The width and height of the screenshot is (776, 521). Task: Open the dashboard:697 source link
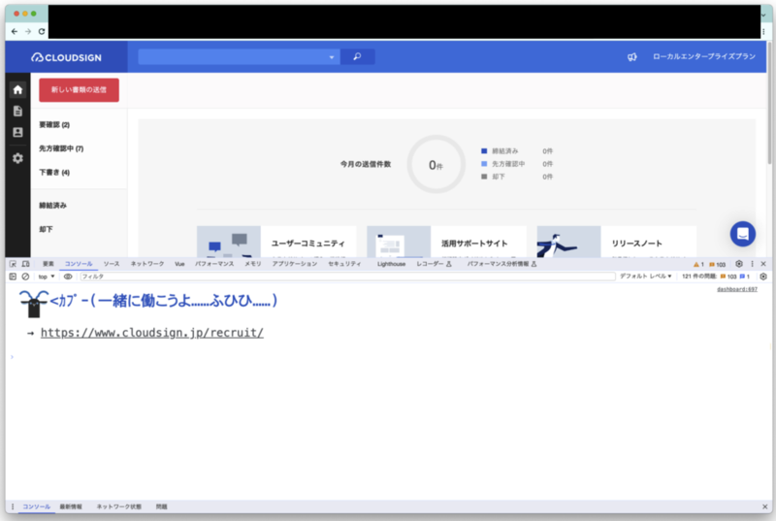click(737, 289)
